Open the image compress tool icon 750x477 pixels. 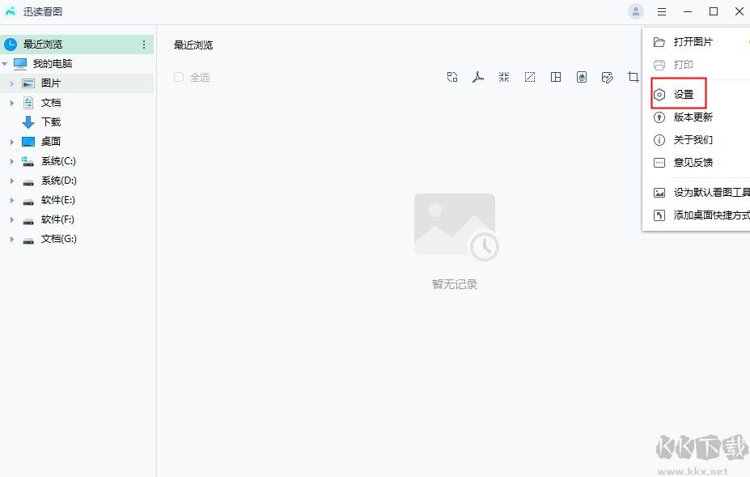(x=504, y=77)
